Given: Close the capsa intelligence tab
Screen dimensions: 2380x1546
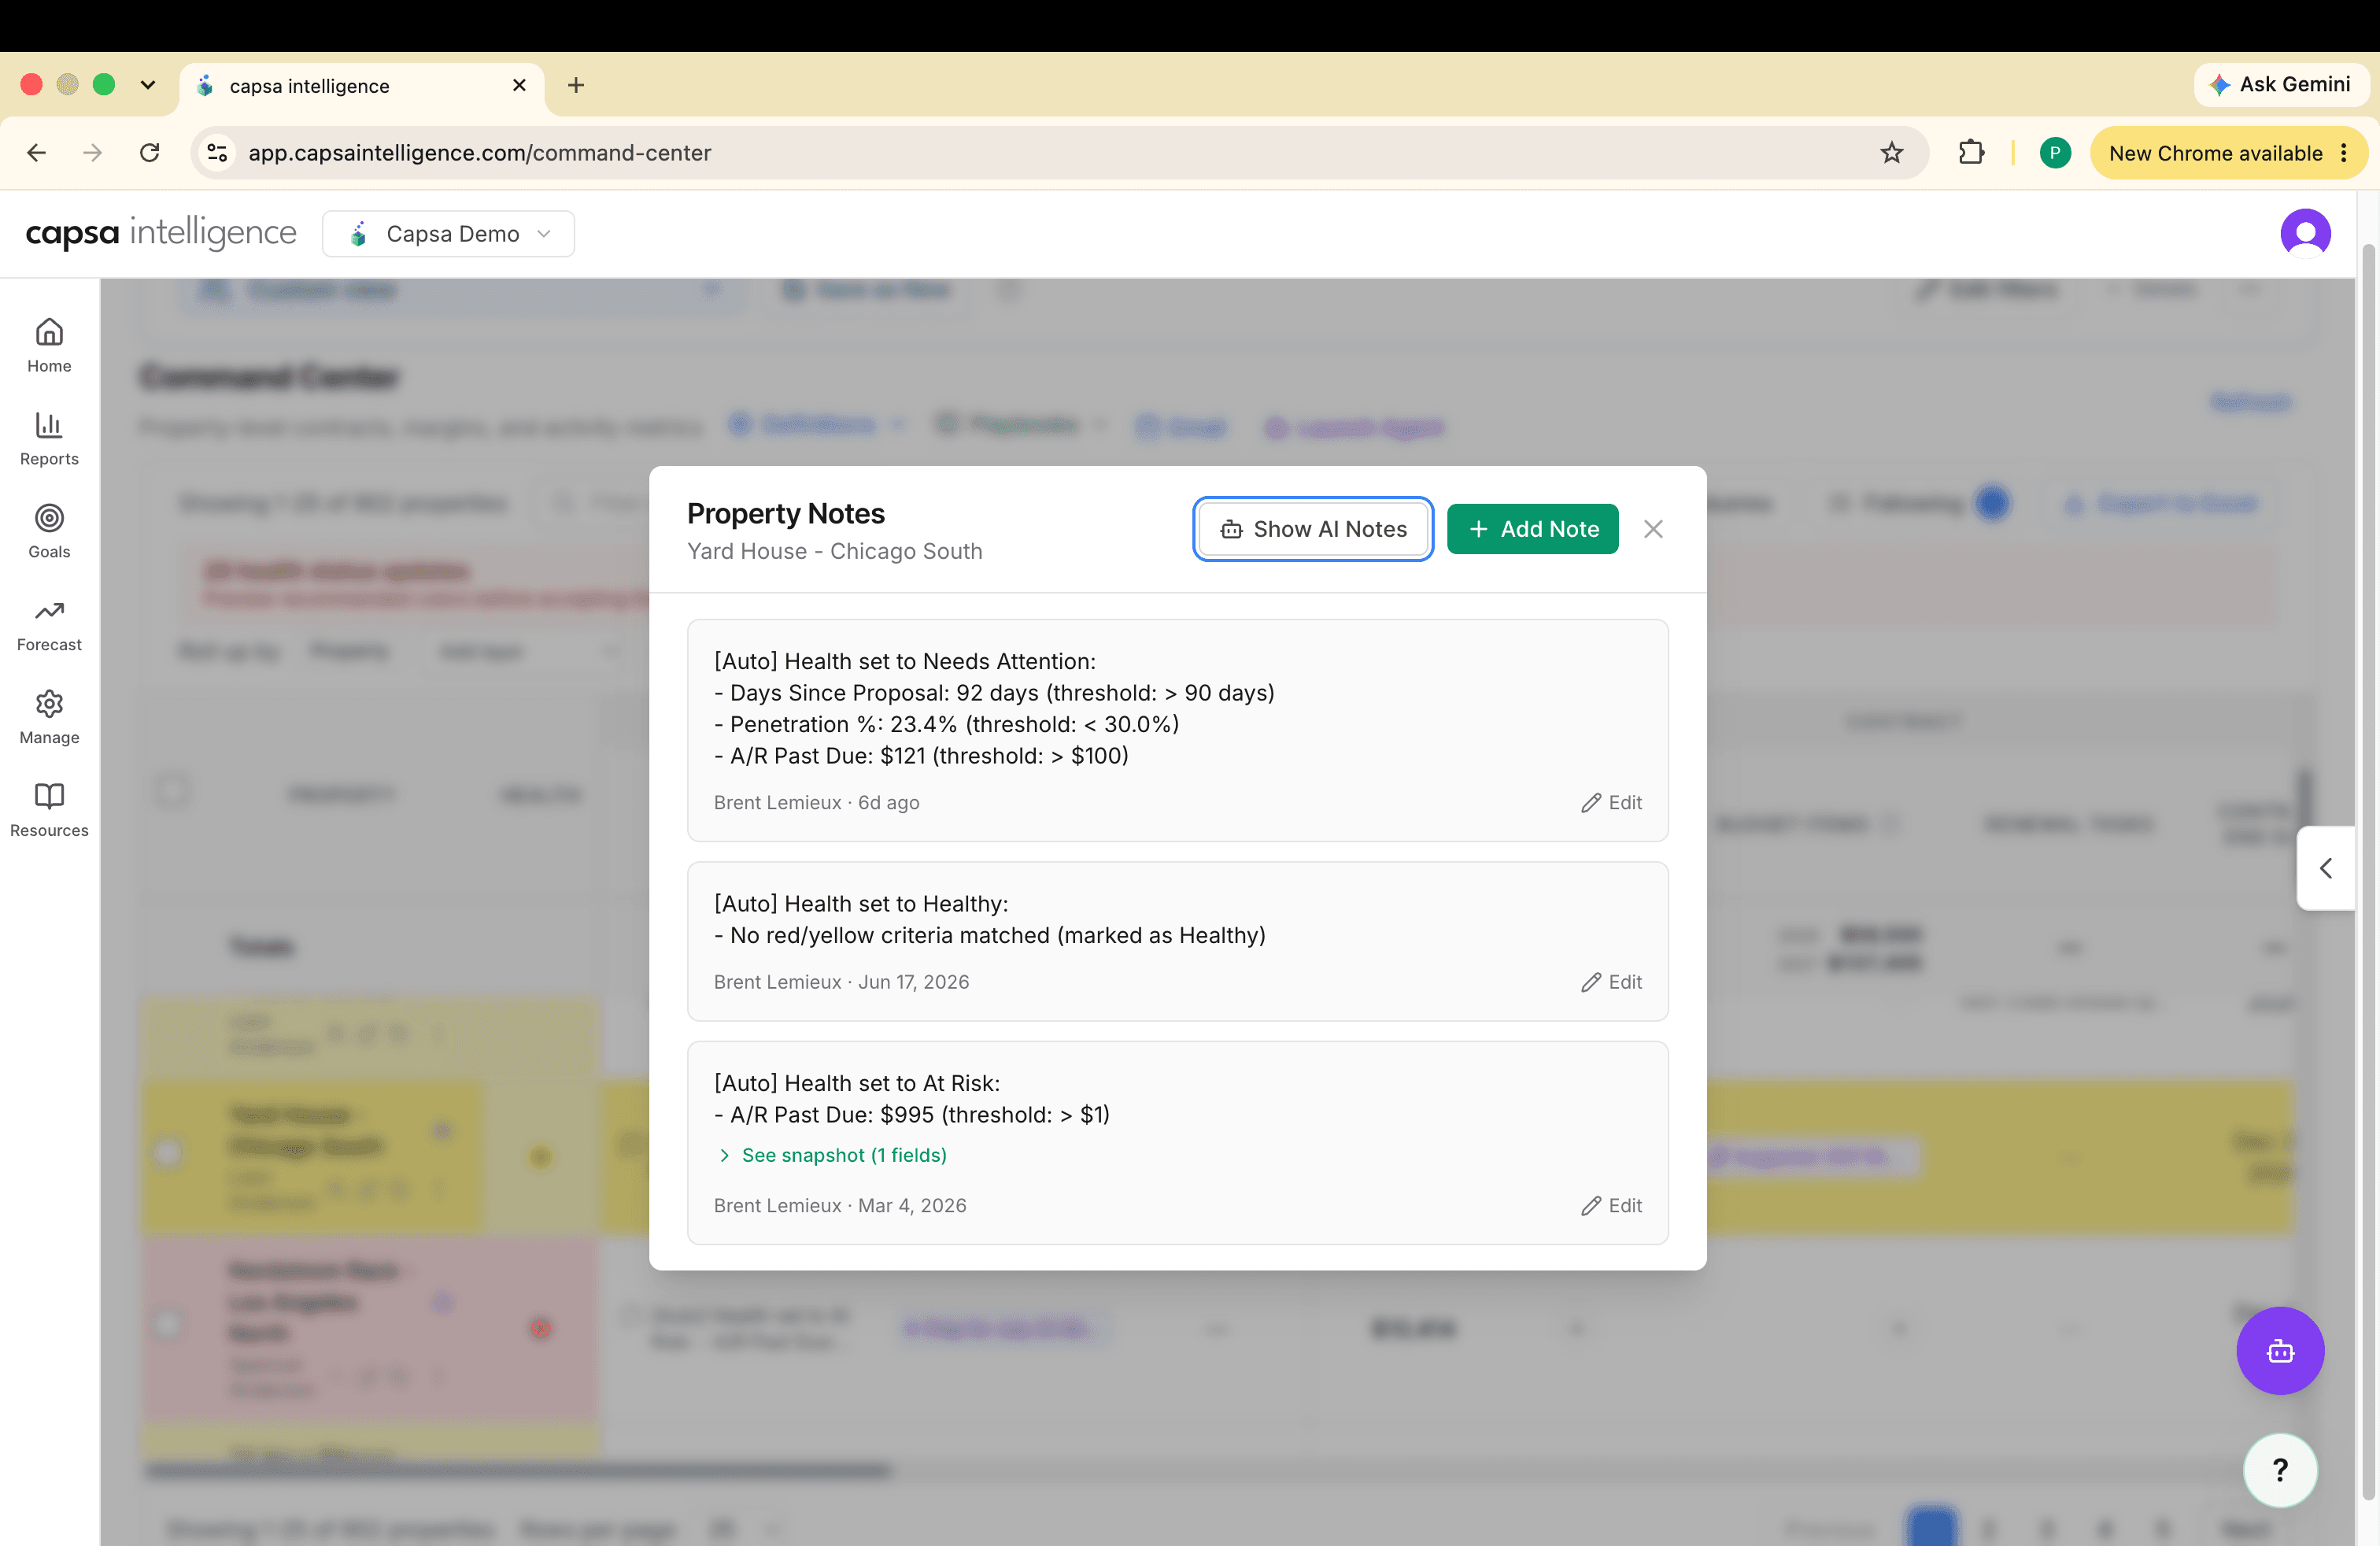Looking at the screenshot, I should point(519,85).
